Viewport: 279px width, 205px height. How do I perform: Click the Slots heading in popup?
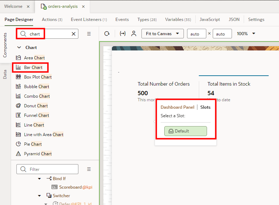pyautogui.click(x=205, y=107)
